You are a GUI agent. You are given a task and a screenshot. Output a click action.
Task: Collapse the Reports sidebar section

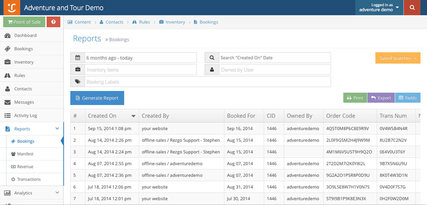coord(57,129)
